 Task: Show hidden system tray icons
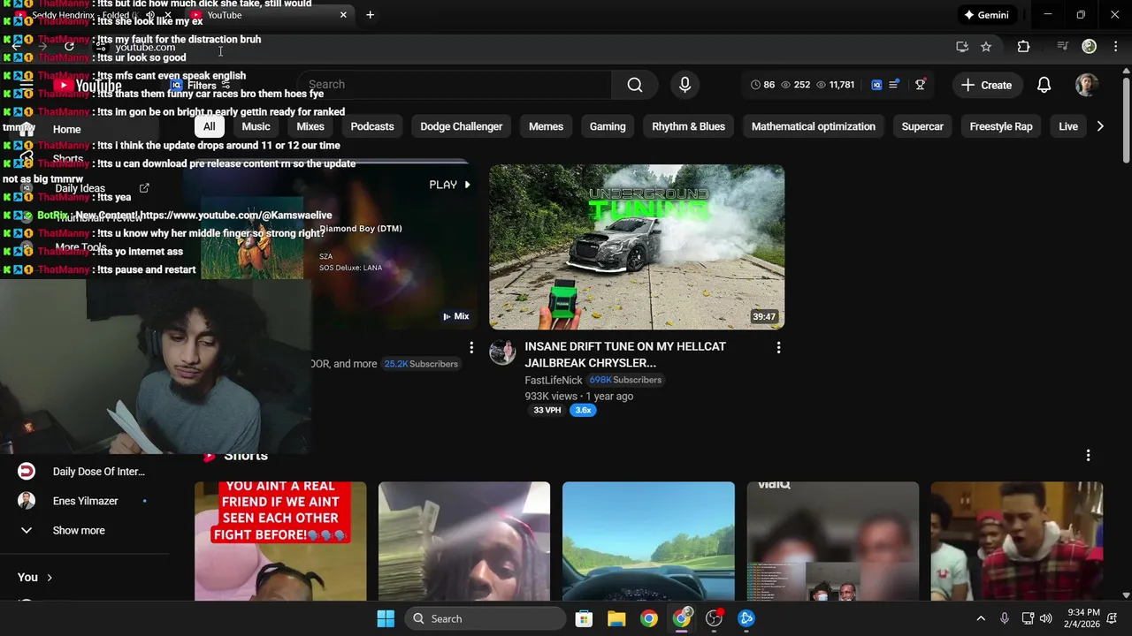pos(980,618)
